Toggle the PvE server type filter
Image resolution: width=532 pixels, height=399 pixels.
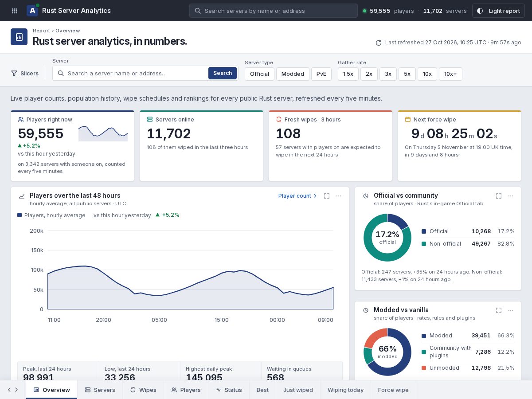pos(321,74)
